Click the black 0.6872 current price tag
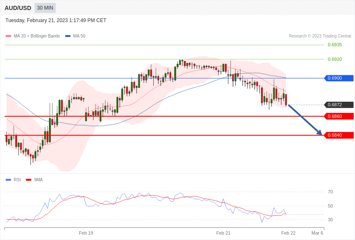 339,105
